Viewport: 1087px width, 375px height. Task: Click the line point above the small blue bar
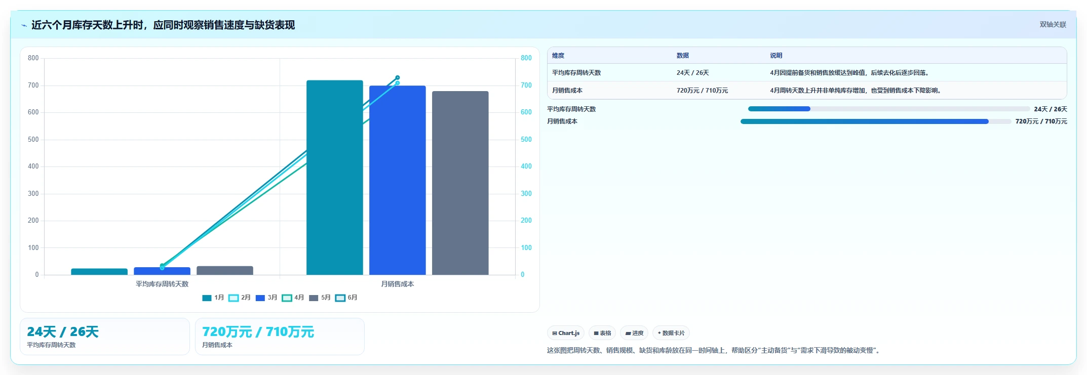tap(162, 266)
